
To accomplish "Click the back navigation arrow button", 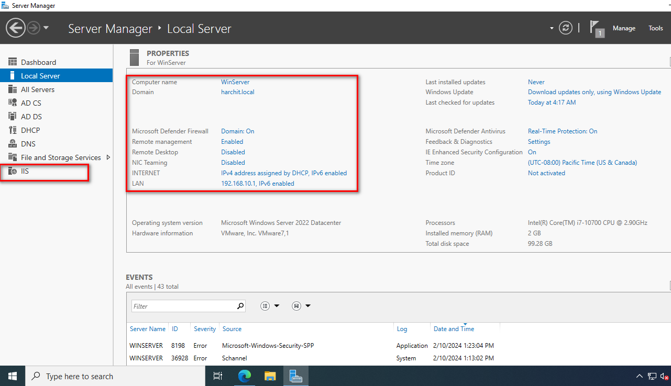I will click(x=16, y=28).
